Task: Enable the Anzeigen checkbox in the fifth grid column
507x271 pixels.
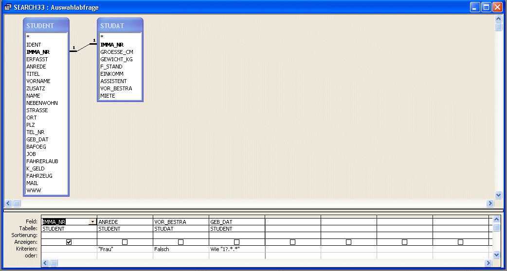Action: click(292, 242)
